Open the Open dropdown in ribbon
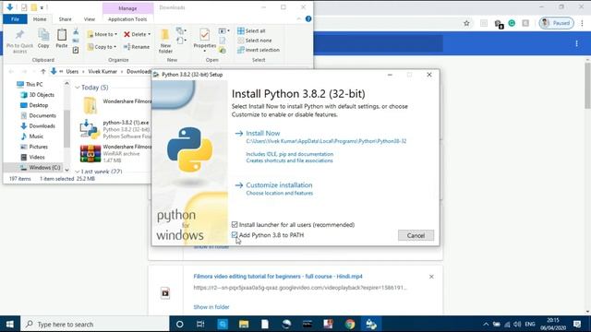 pyautogui.click(x=223, y=31)
